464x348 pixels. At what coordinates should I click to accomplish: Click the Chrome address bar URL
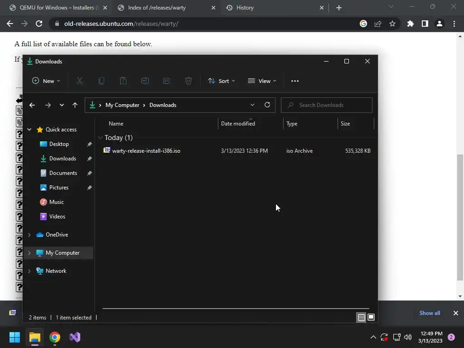pyautogui.click(x=121, y=24)
